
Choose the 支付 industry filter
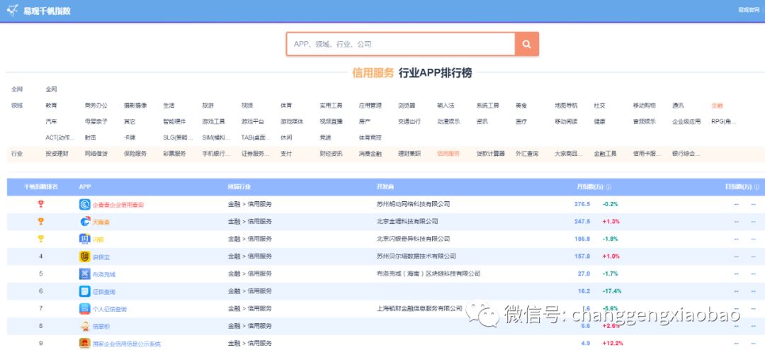(x=286, y=154)
